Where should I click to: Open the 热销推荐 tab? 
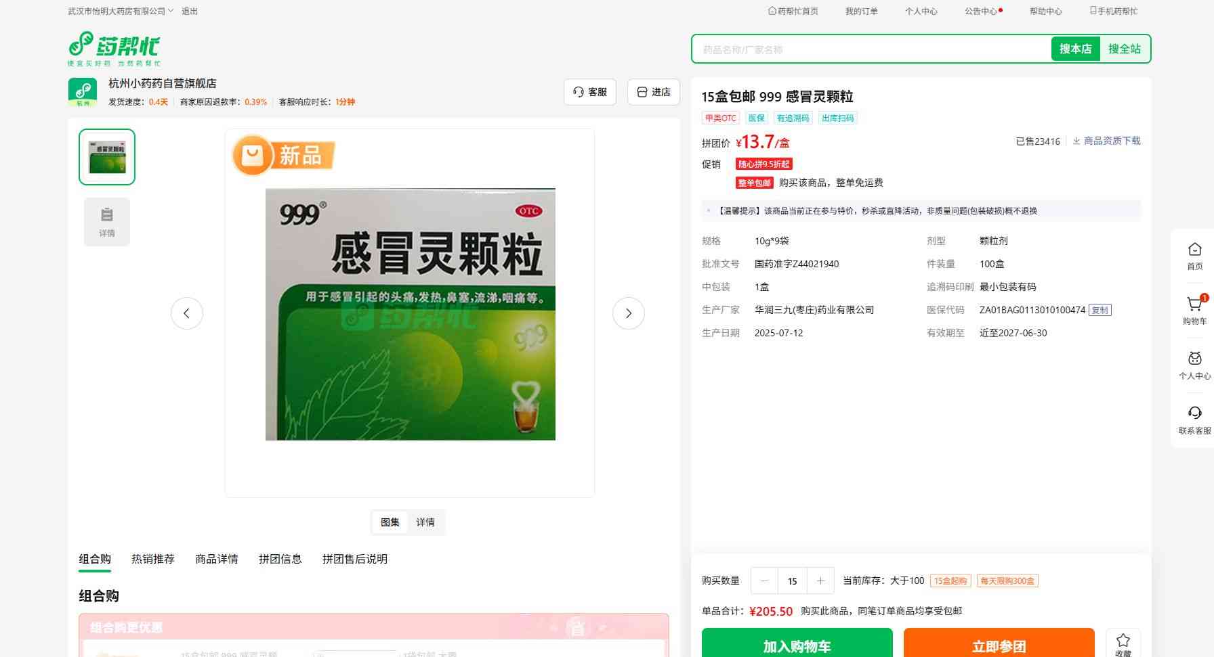153,559
